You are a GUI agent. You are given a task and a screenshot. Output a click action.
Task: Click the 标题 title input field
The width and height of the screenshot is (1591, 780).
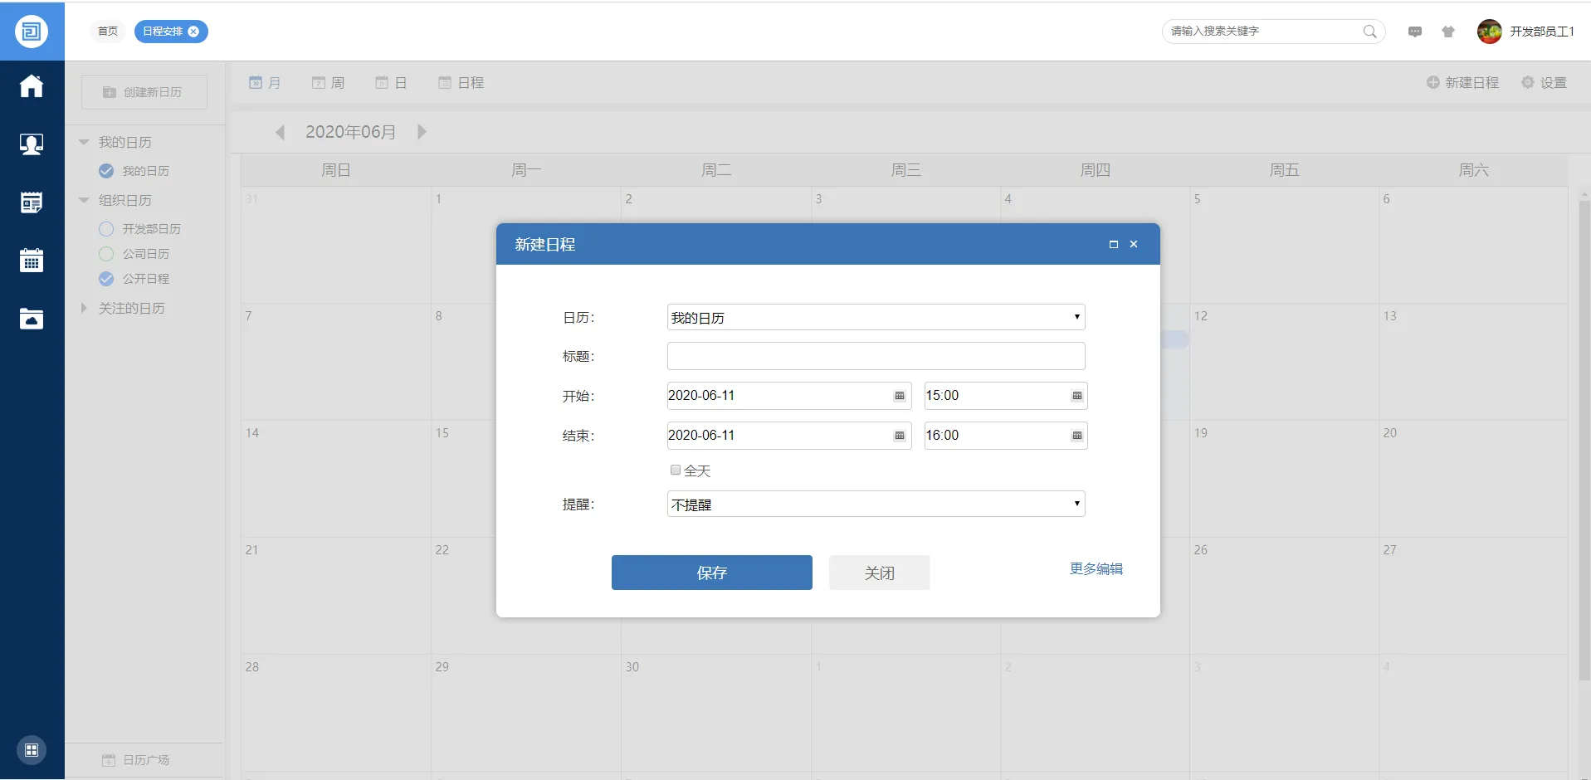point(876,356)
